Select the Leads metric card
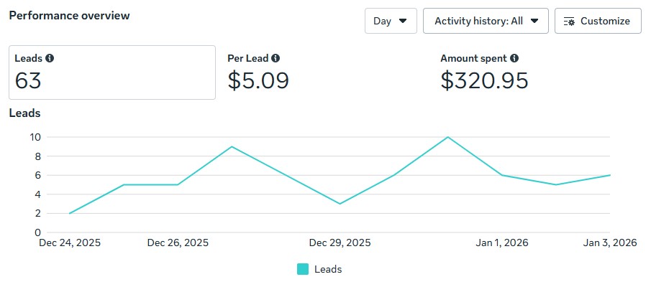The image size is (651, 287). tap(112, 72)
